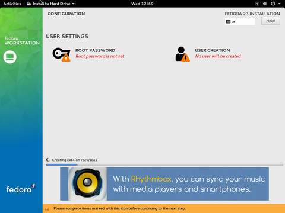
Task: Click the USER SETTINGS heading
Action: click(67, 37)
